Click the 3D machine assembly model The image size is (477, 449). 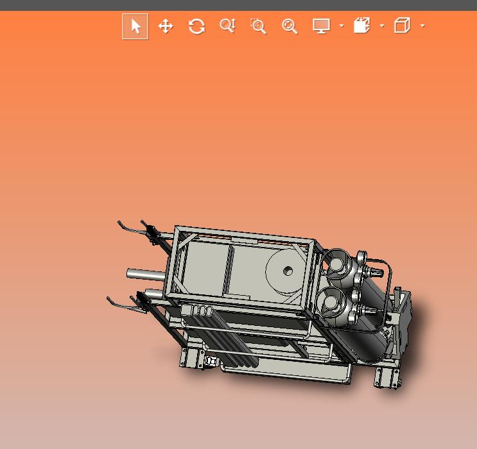point(259,305)
